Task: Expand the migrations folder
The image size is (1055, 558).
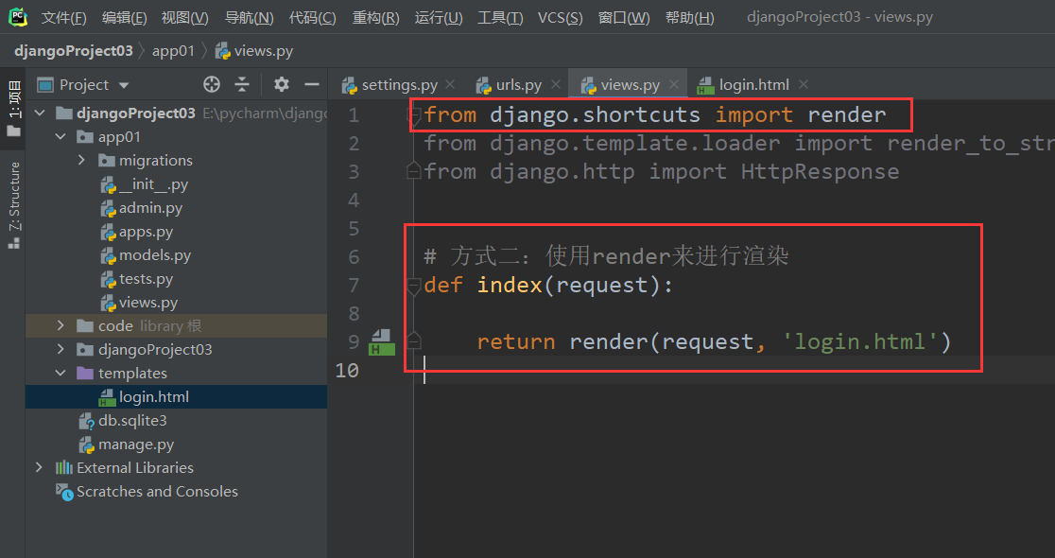Action: click(81, 160)
